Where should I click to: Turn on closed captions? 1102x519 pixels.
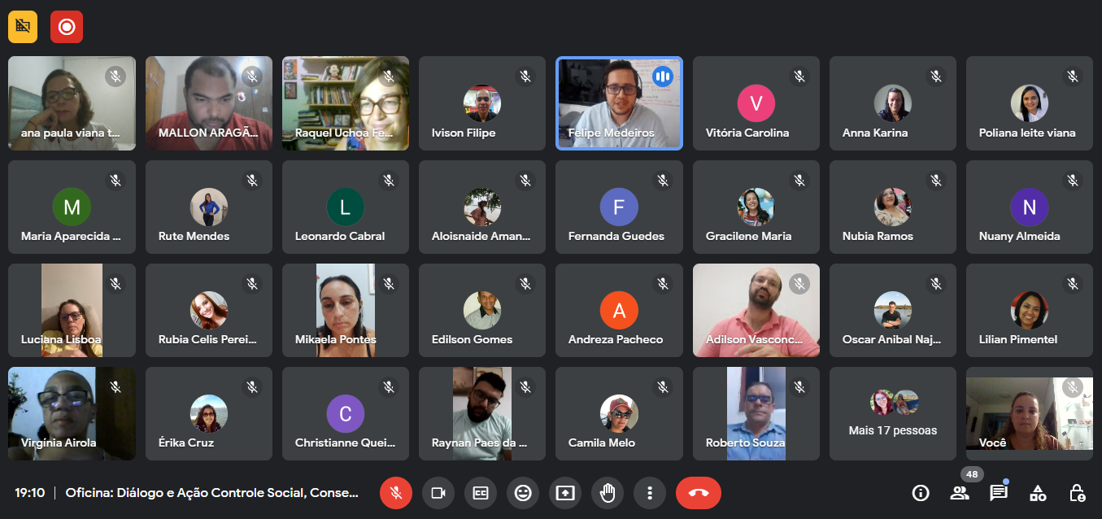coord(481,493)
